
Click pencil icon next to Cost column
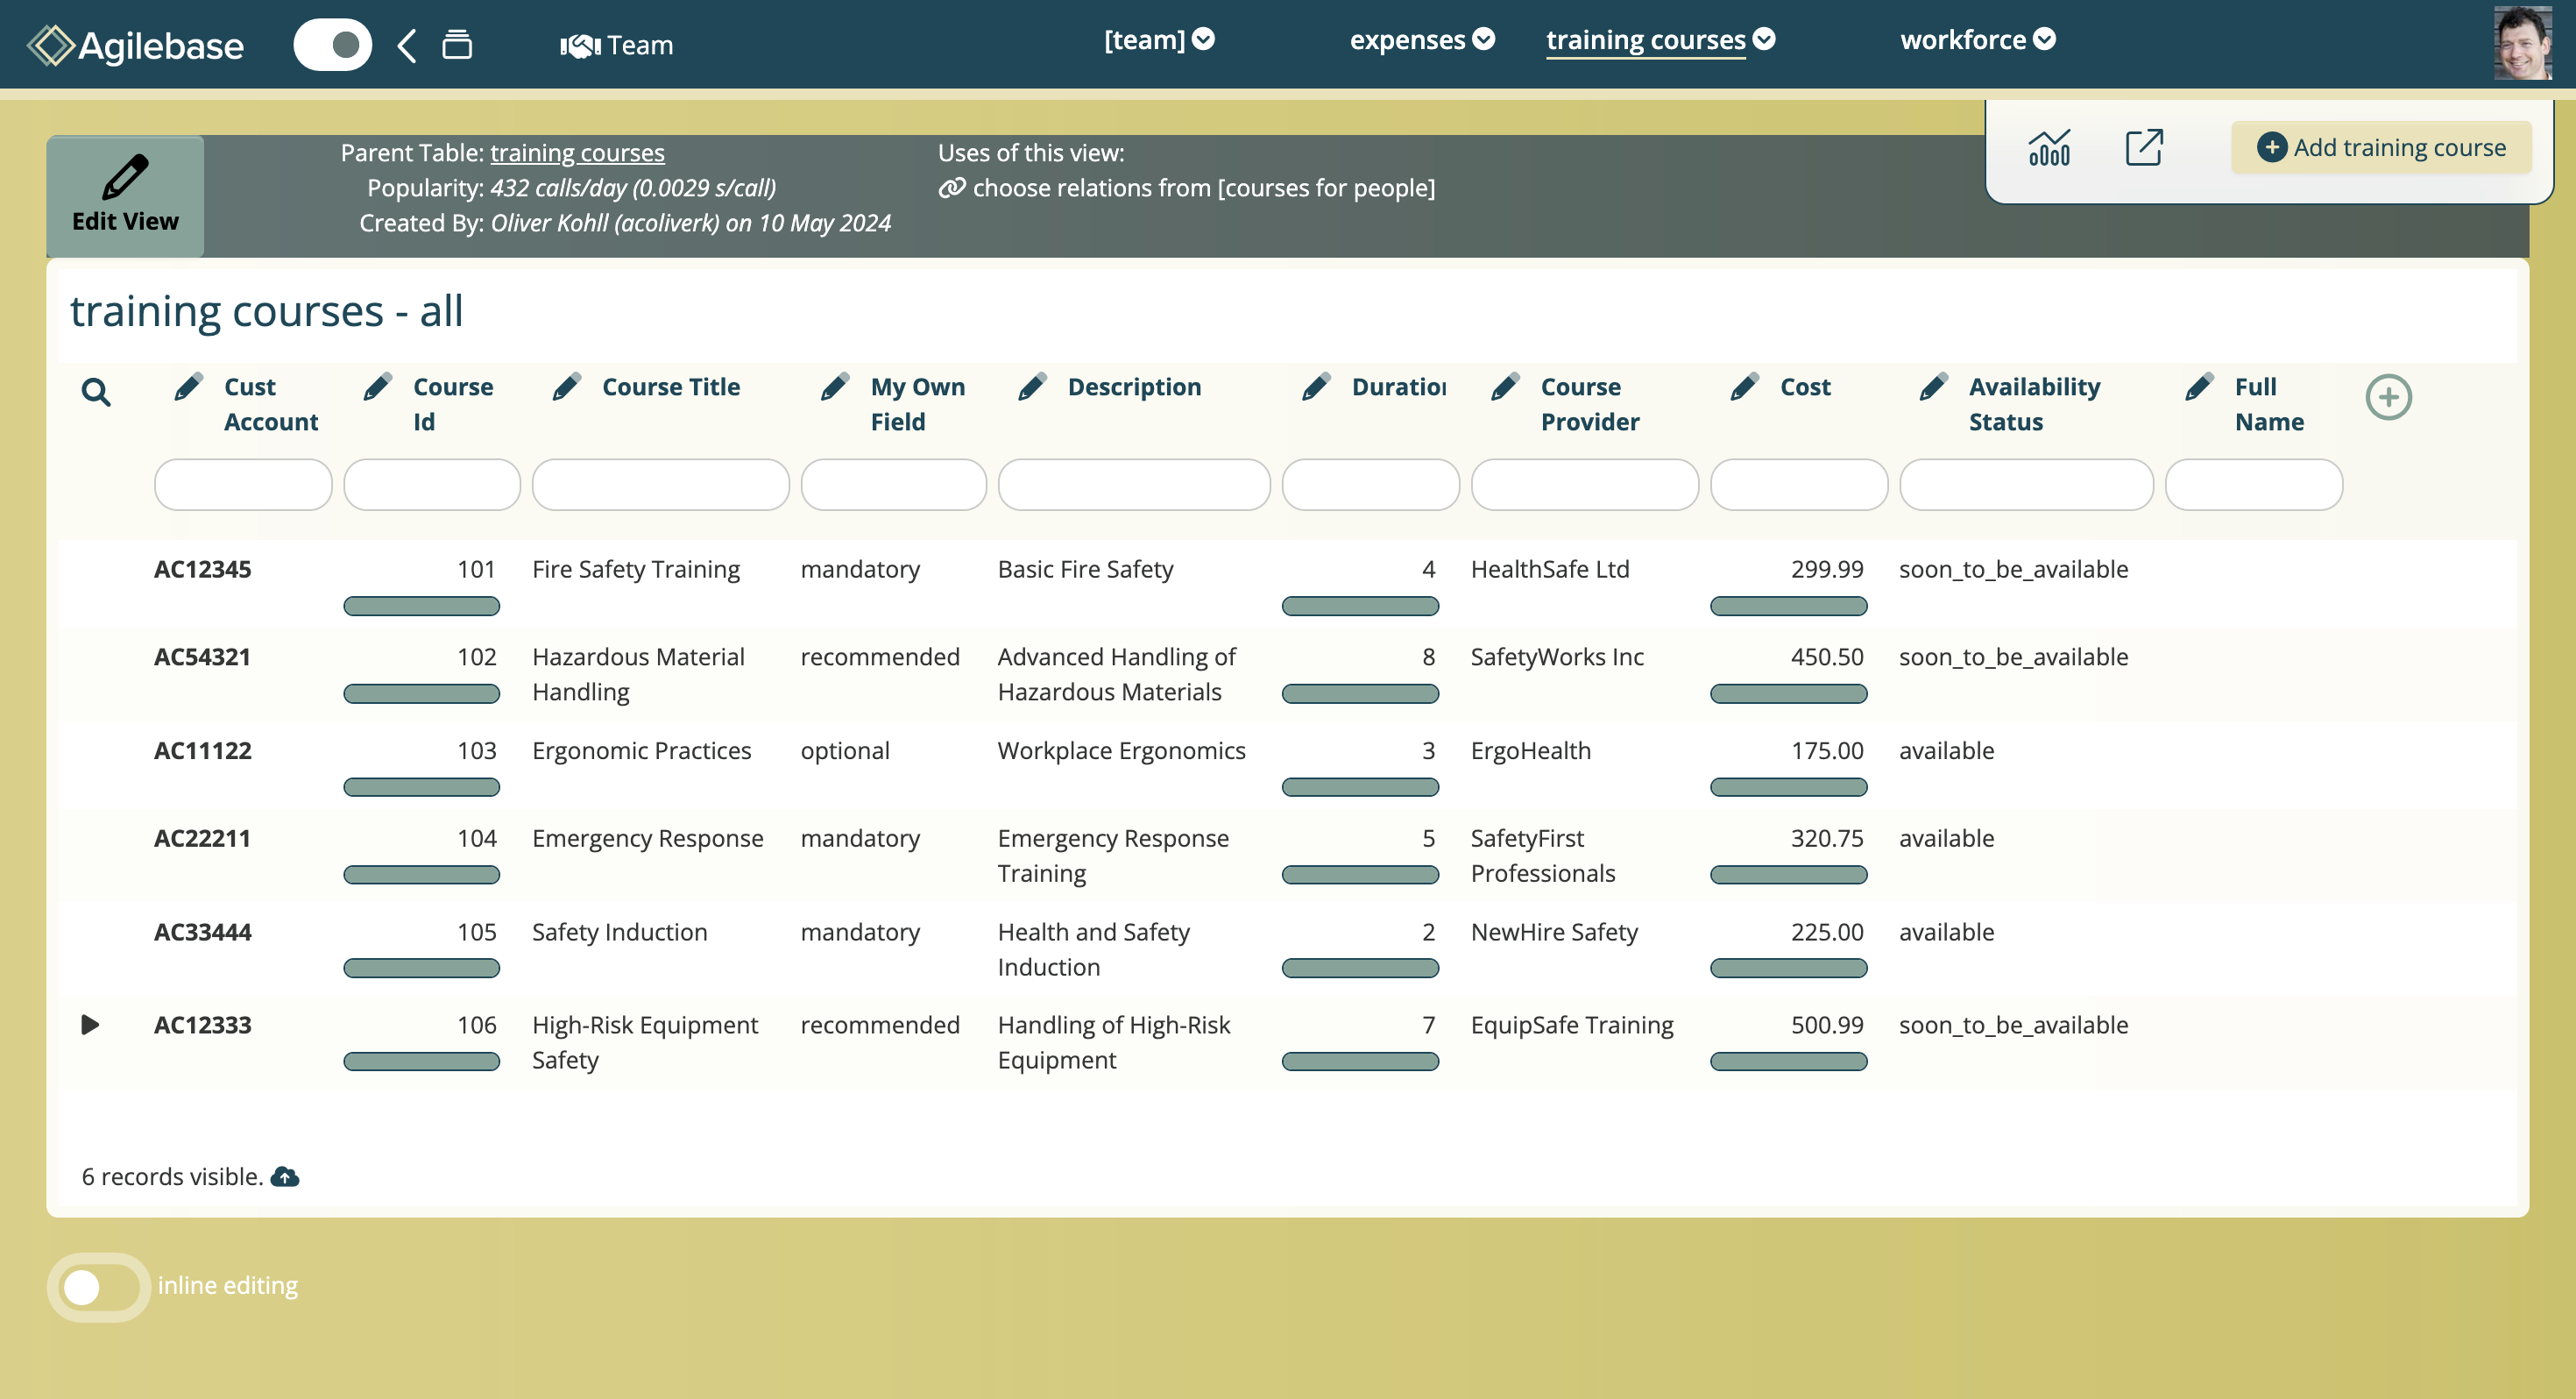(x=1745, y=387)
